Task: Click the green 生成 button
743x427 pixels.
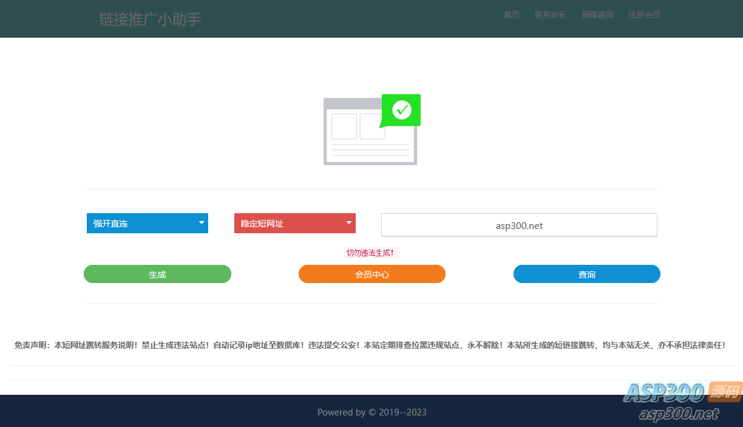Action: click(157, 274)
